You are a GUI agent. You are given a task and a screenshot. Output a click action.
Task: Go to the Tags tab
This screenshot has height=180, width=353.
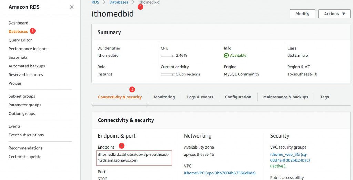pyautogui.click(x=324, y=97)
